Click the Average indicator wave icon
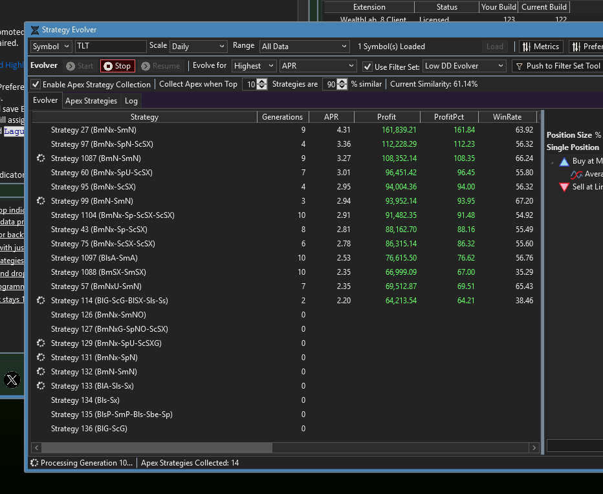Image resolution: width=603 pixels, height=494 pixels. tap(576, 175)
